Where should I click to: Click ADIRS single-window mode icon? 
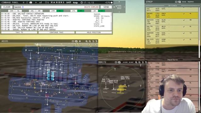click(x=73, y=41)
